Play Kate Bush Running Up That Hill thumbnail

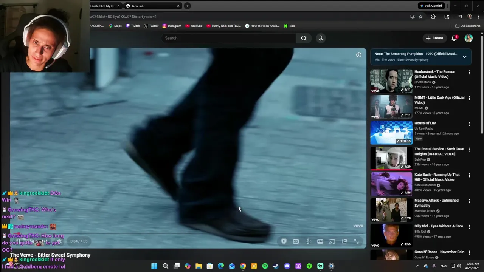point(391,184)
